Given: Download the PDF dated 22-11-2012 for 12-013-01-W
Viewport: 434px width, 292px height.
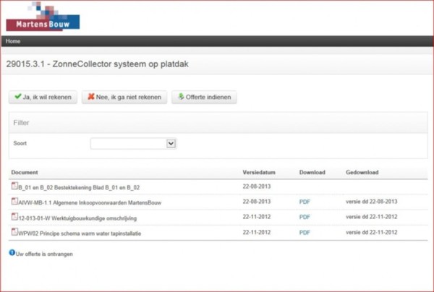Looking at the screenshot, I should coord(305,217).
